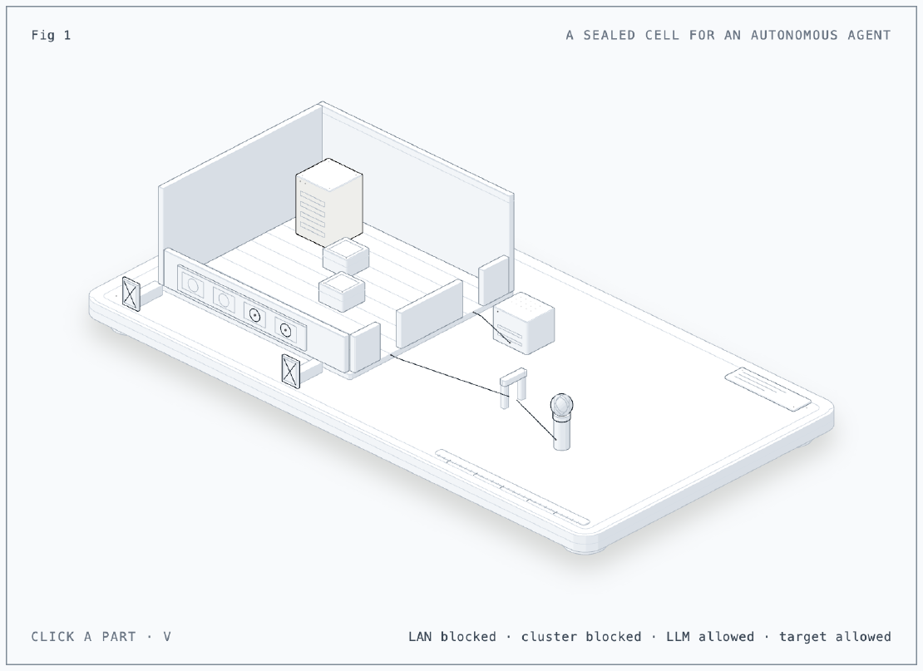Click the dotted-top cube outside the cell

pos(524,323)
